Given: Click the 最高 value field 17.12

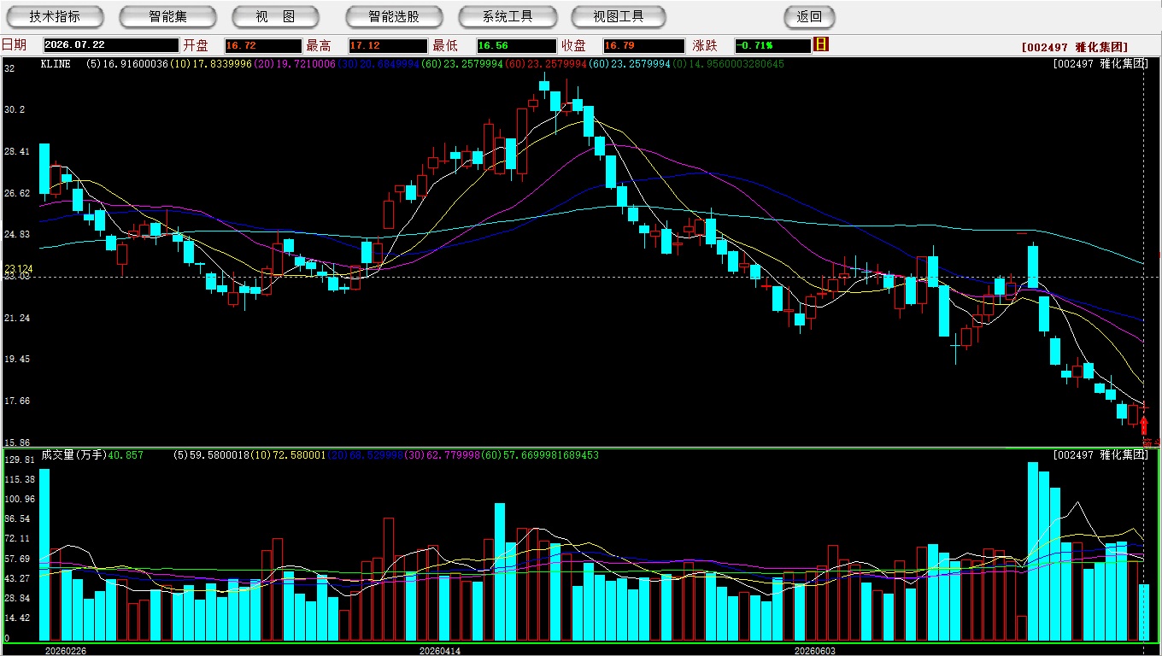Looking at the screenshot, I should tap(387, 45).
